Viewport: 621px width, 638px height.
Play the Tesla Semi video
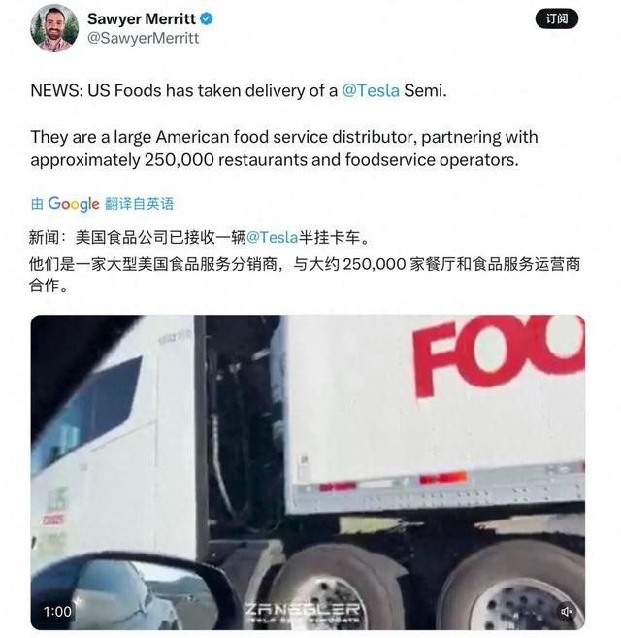pyautogui.click(x=308, y=472)
